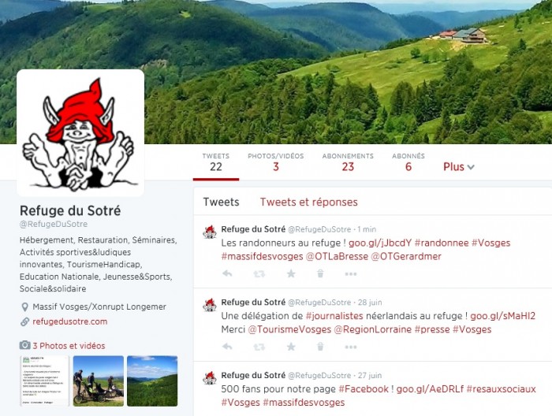Favorite the journalistes néerlandais tweet
The width and height of the screenshot is (552, 416).
pyautogui.click(x=291, y=347)
